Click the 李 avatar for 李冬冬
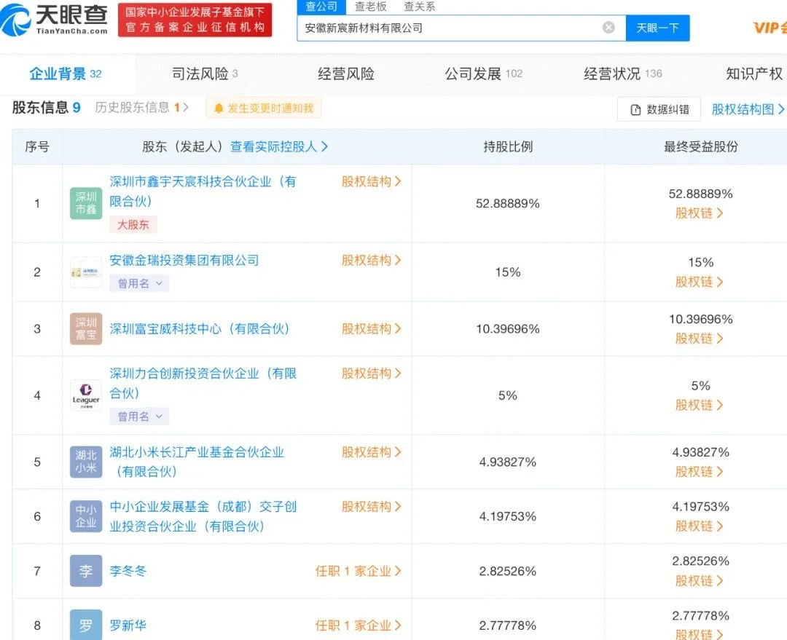Viewport: 787px width, 640px height. pyautogui.click(x=86, y=571)
